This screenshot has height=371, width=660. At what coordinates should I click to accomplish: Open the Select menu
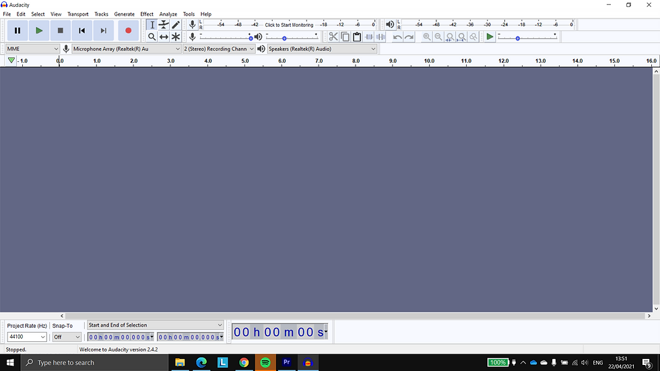click(x=38, y=14)
